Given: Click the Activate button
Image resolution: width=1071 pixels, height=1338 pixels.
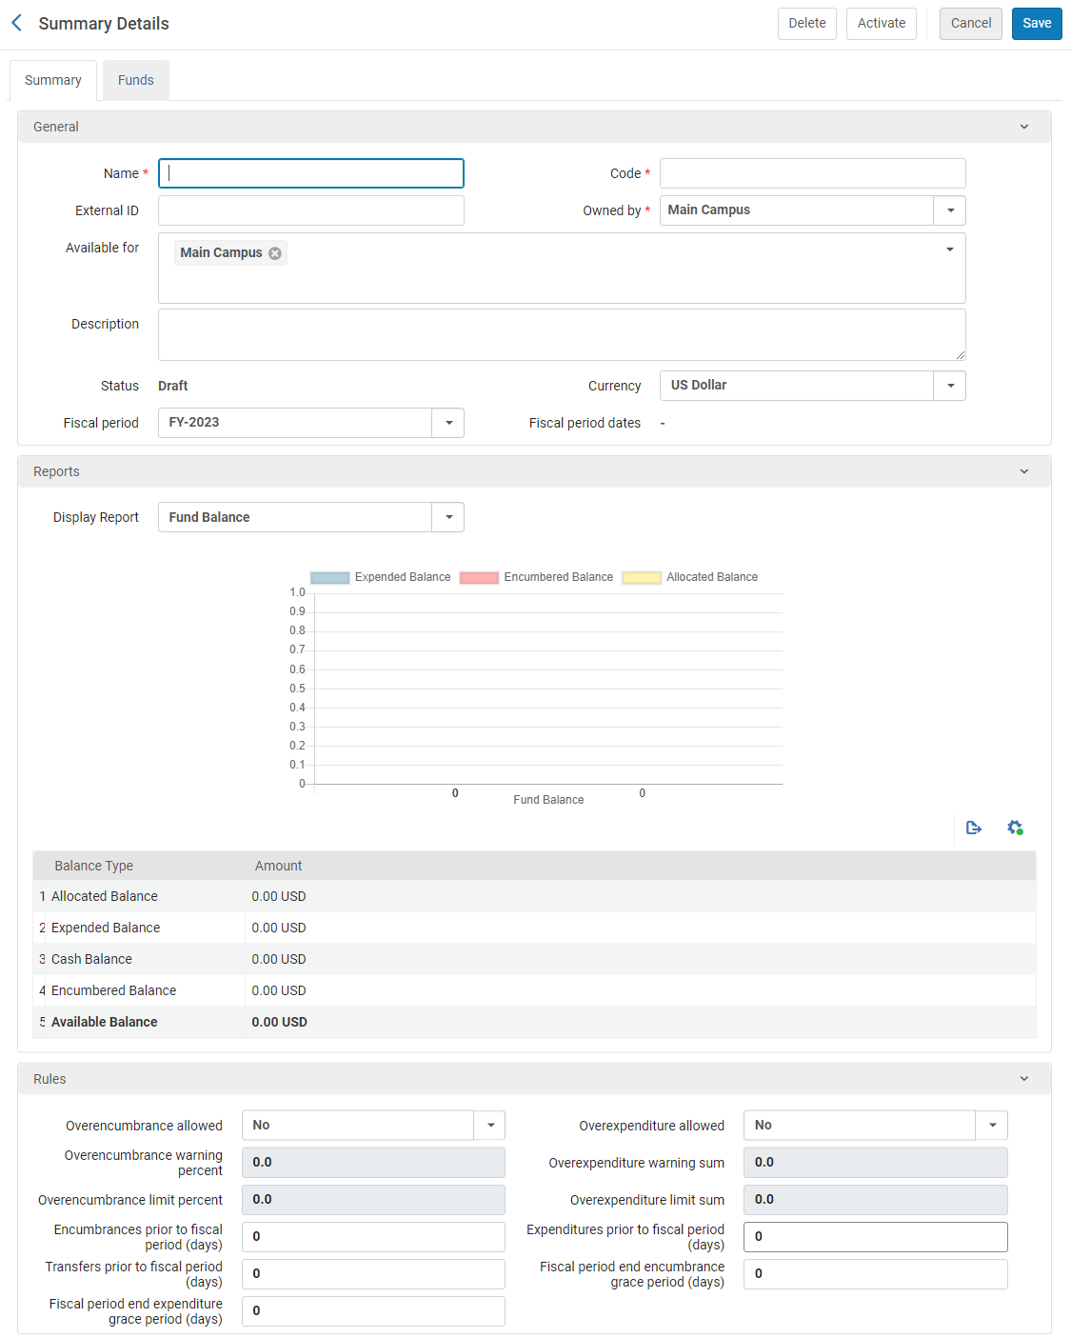Looking at the screenshot, I should [x=882, y=24].
